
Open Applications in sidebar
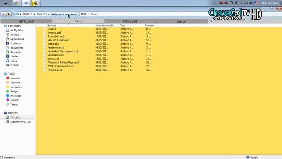coord(17,39)
